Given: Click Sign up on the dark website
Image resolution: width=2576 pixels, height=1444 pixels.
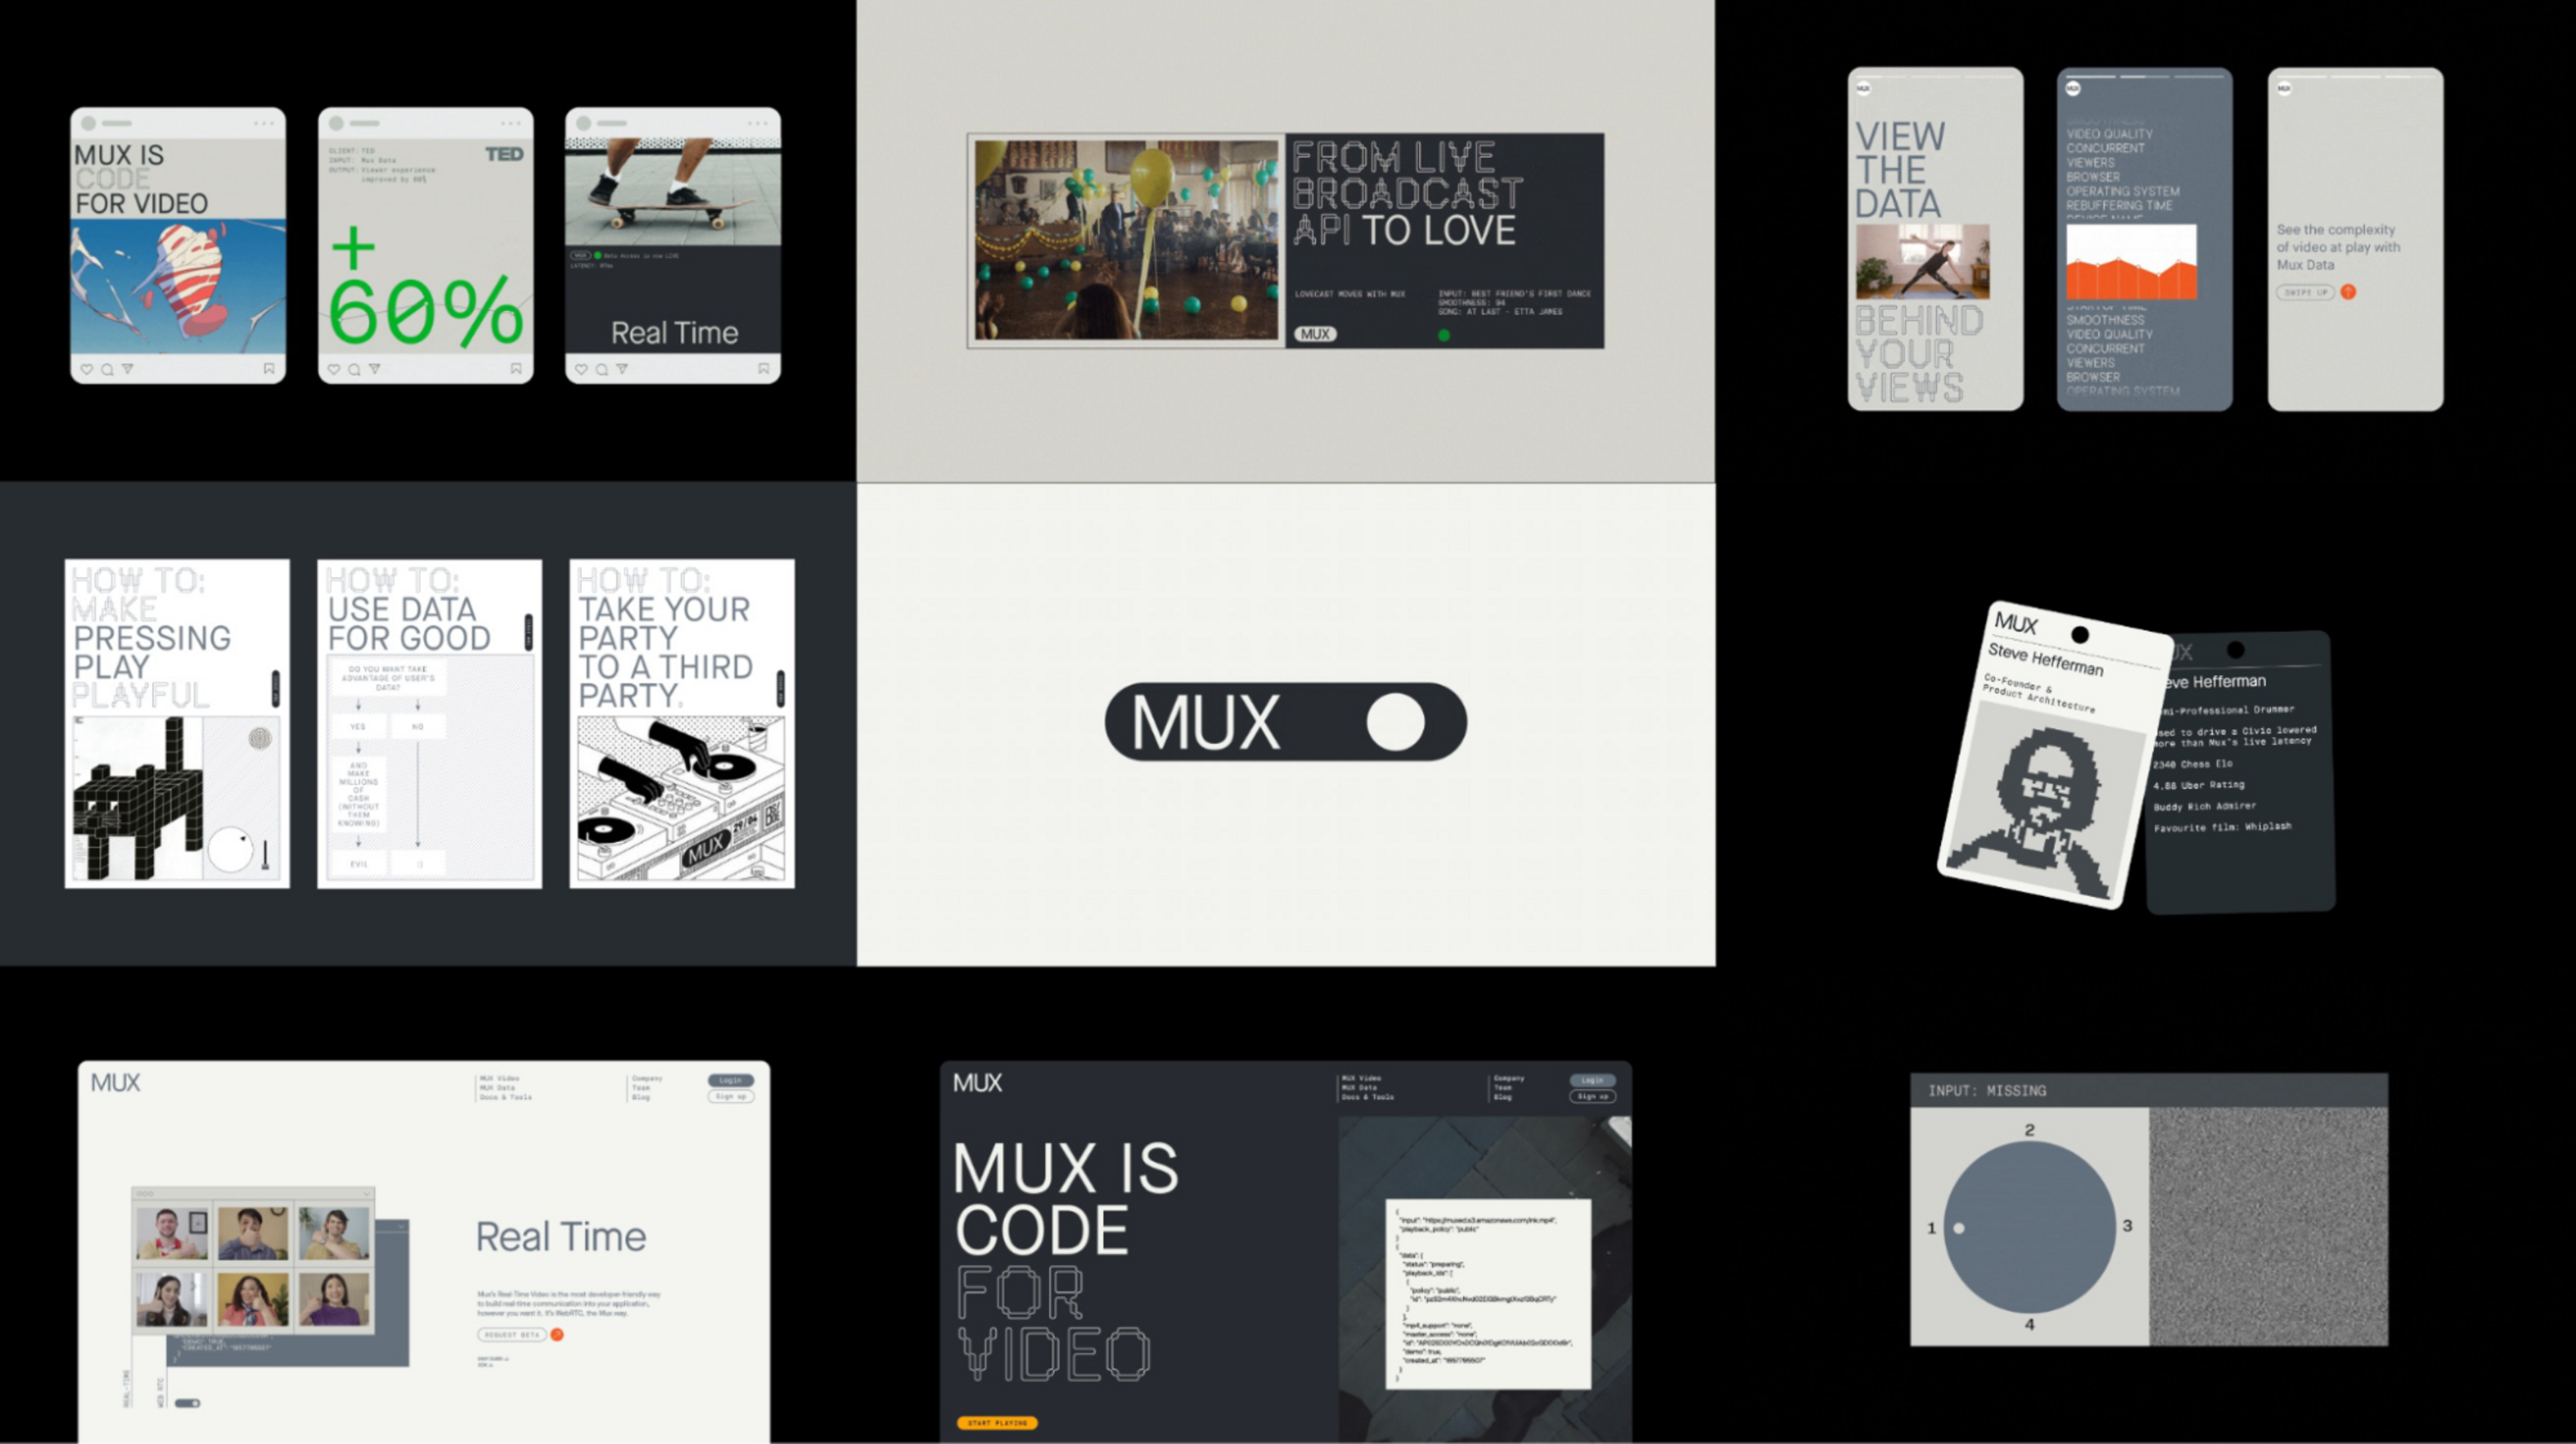Looking at the screenshot, I should click(1593, 1097).
